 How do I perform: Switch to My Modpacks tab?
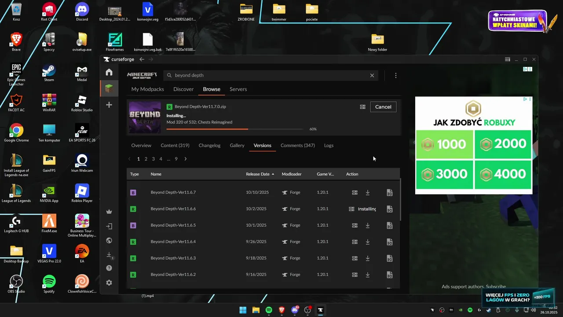[x=148, y=89]
